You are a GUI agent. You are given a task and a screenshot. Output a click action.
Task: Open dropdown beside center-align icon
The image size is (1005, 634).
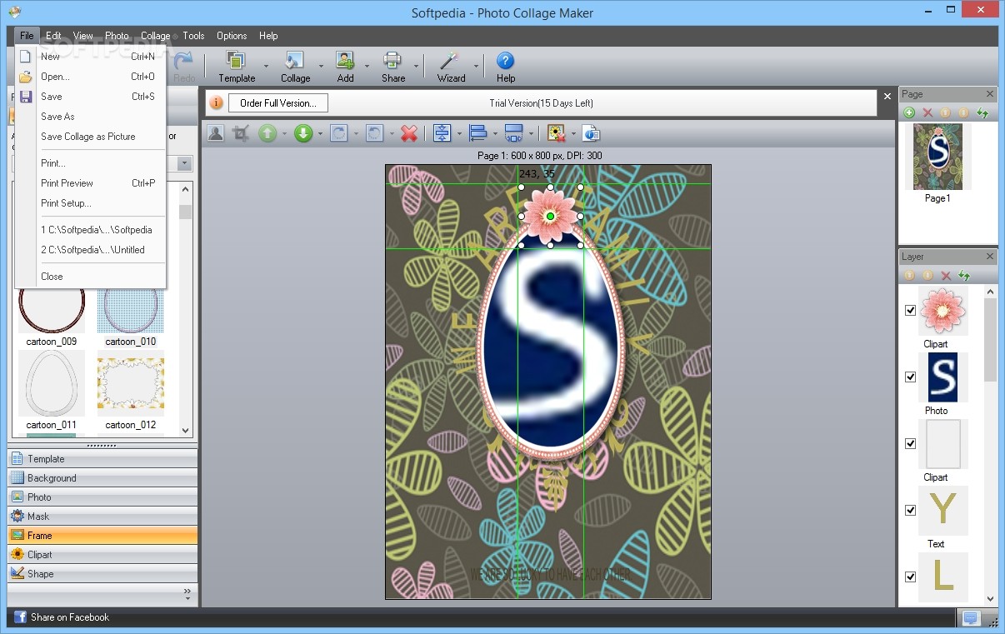coord(458,133)
